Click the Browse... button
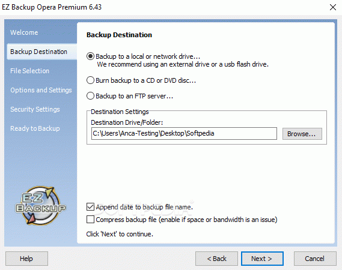 (x=302, y=134)
